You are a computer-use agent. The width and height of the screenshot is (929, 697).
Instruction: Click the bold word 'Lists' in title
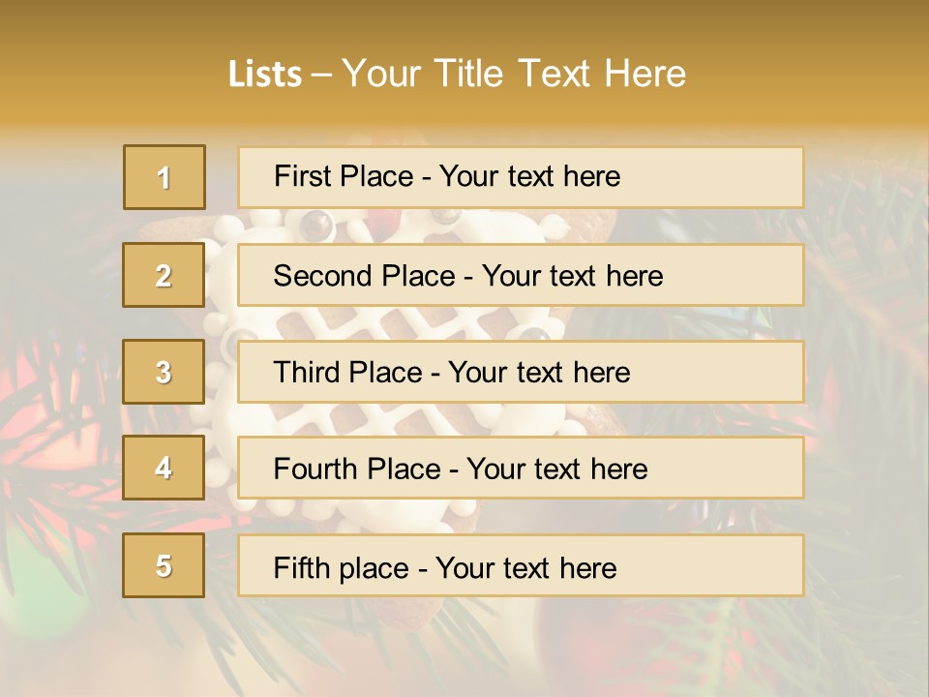265,75
